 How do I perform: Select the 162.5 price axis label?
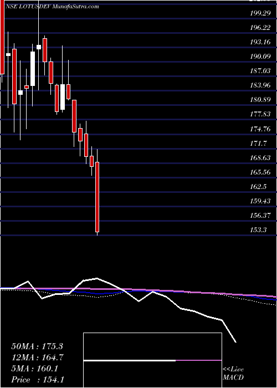259,187
